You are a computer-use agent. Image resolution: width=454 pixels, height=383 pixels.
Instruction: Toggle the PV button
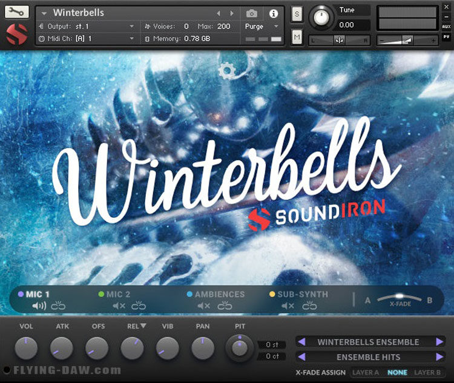[x=446, y=37]
